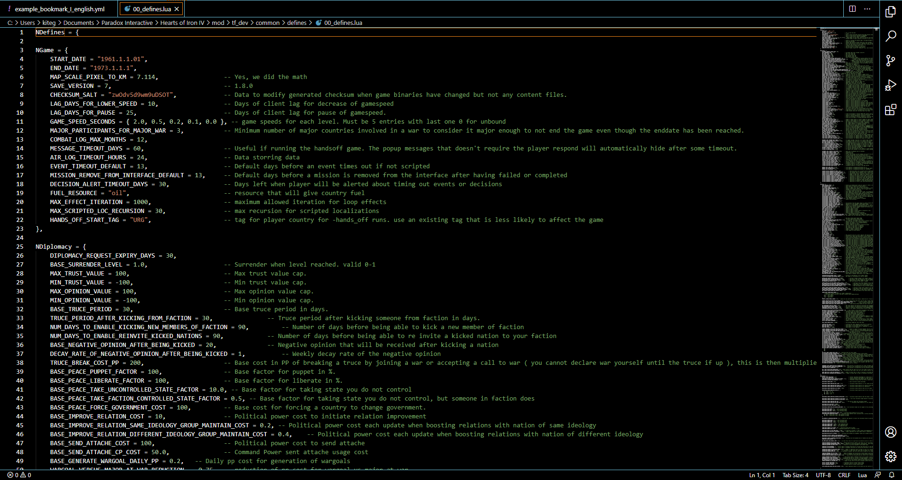902x480 pixels.
Task: Click the CHECKSUM_SALT string value
Action: tap(140, 95)
